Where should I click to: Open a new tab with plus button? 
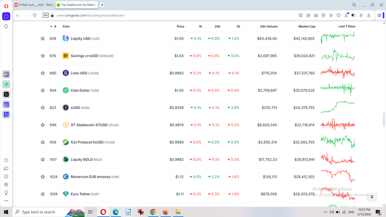[102, 5]
